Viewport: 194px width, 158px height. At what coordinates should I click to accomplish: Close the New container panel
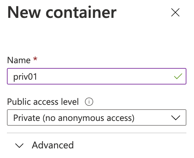coord(175,12)
